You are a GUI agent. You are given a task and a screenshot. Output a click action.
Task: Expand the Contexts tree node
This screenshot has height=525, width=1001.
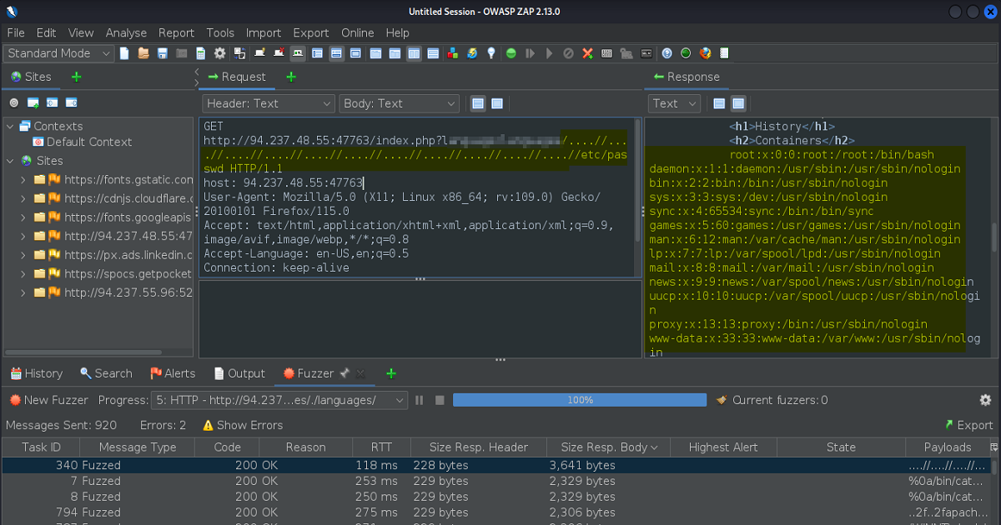(x=11, y=127)
